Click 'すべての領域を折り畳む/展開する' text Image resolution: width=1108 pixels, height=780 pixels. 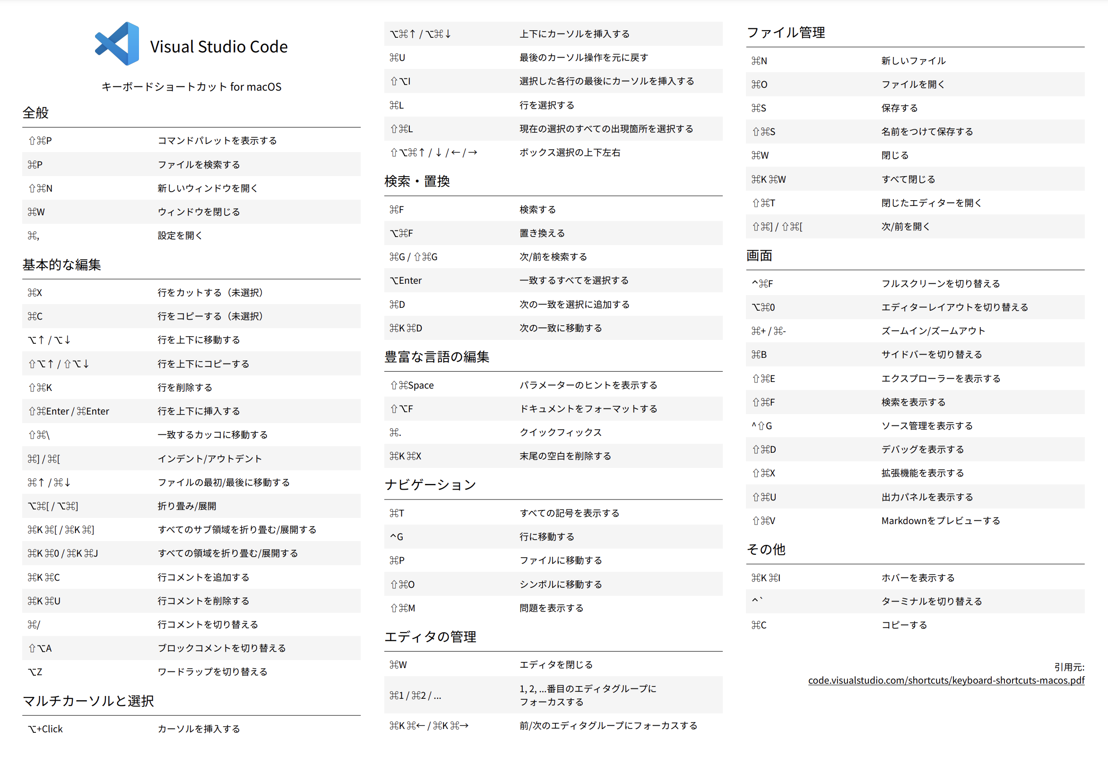click(228, 553)
